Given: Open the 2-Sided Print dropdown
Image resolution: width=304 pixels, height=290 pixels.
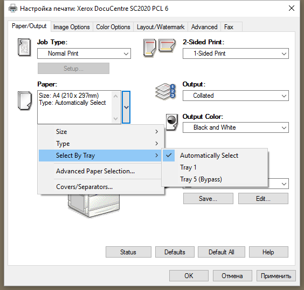Looking at the screenshot, I should coord(236,53).
